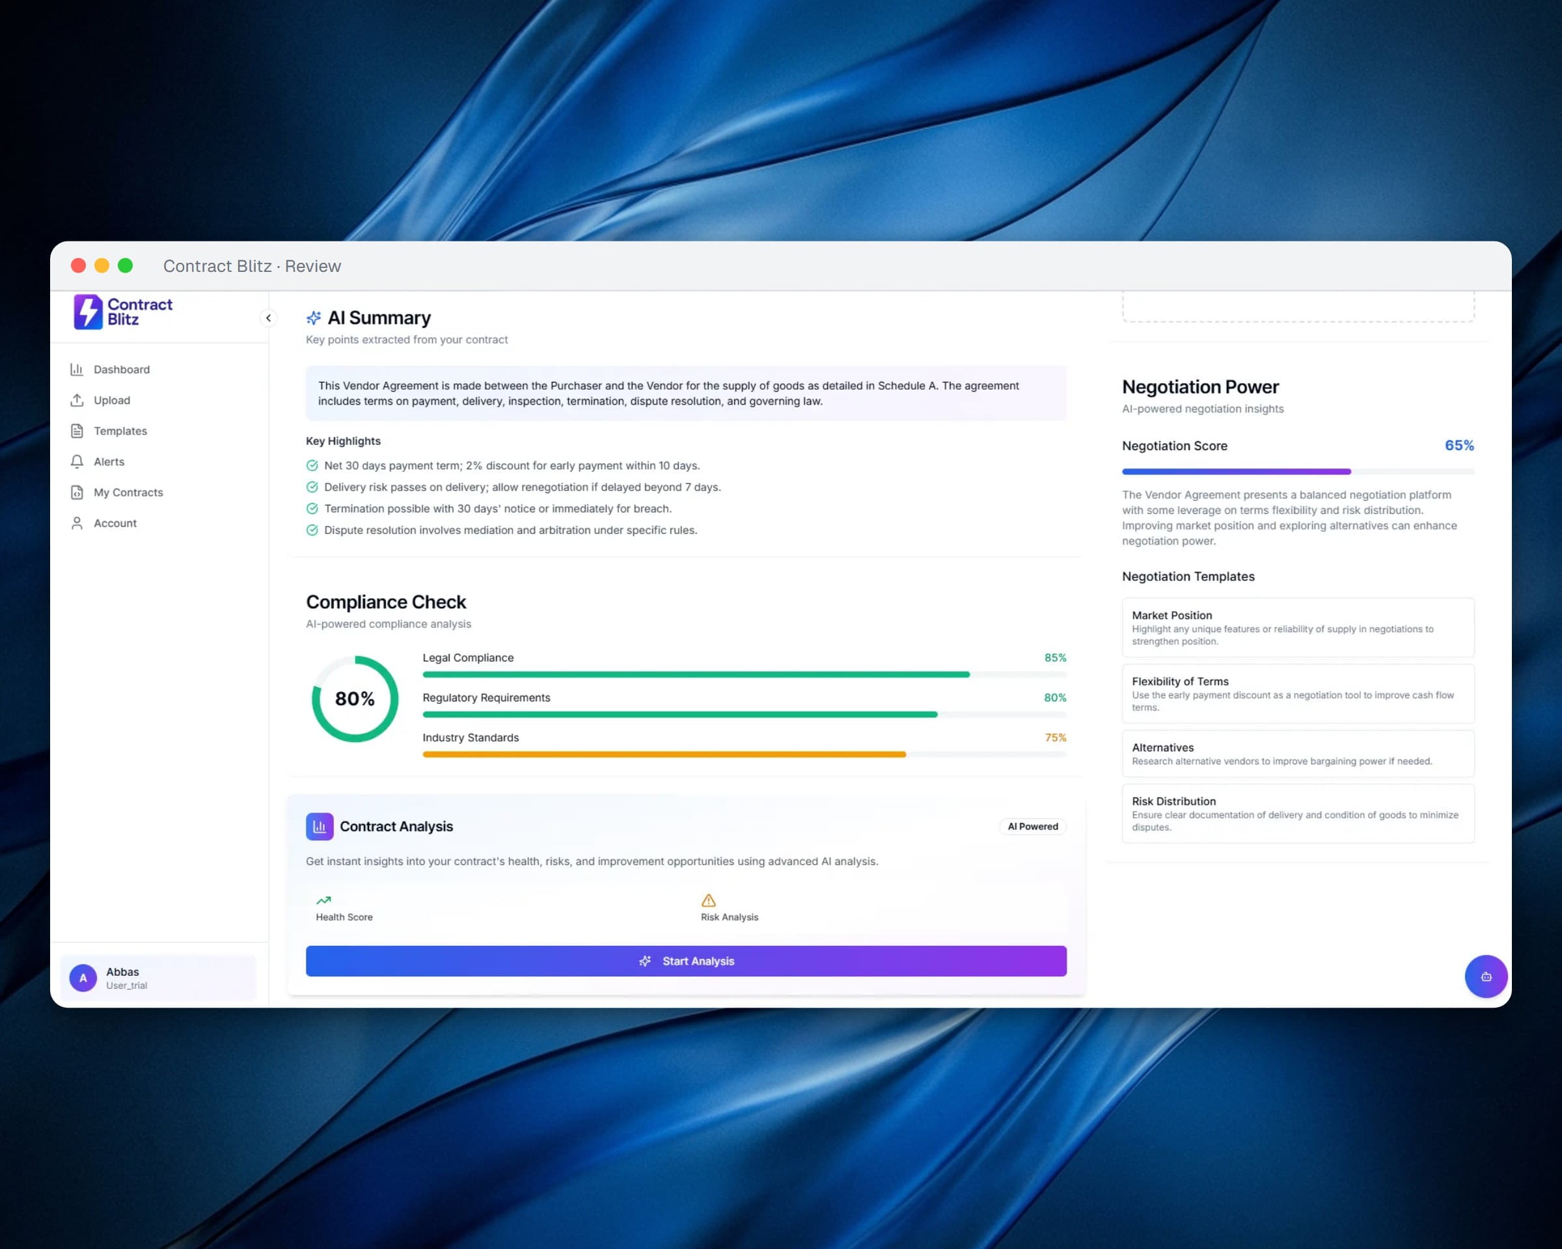Click the Alerts bell icon

tap(77, 461)
